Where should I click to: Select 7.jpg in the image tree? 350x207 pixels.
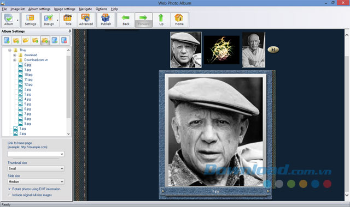tap(27, 114)
